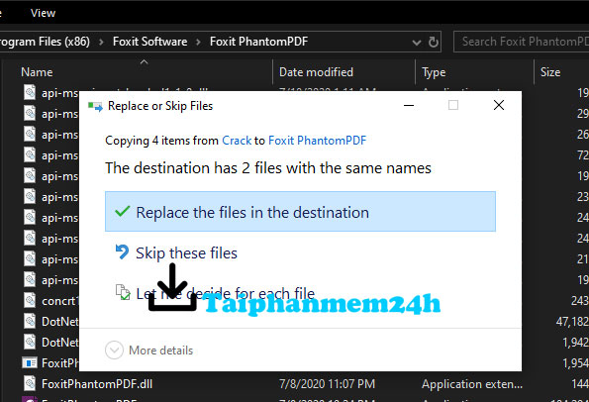Screen dimensions: 589x402
Task: Sort files by the Size column
Action: pos(550,71)
